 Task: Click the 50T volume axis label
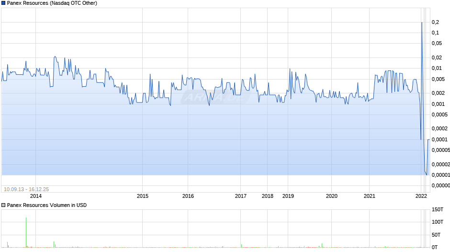point(436,235)
